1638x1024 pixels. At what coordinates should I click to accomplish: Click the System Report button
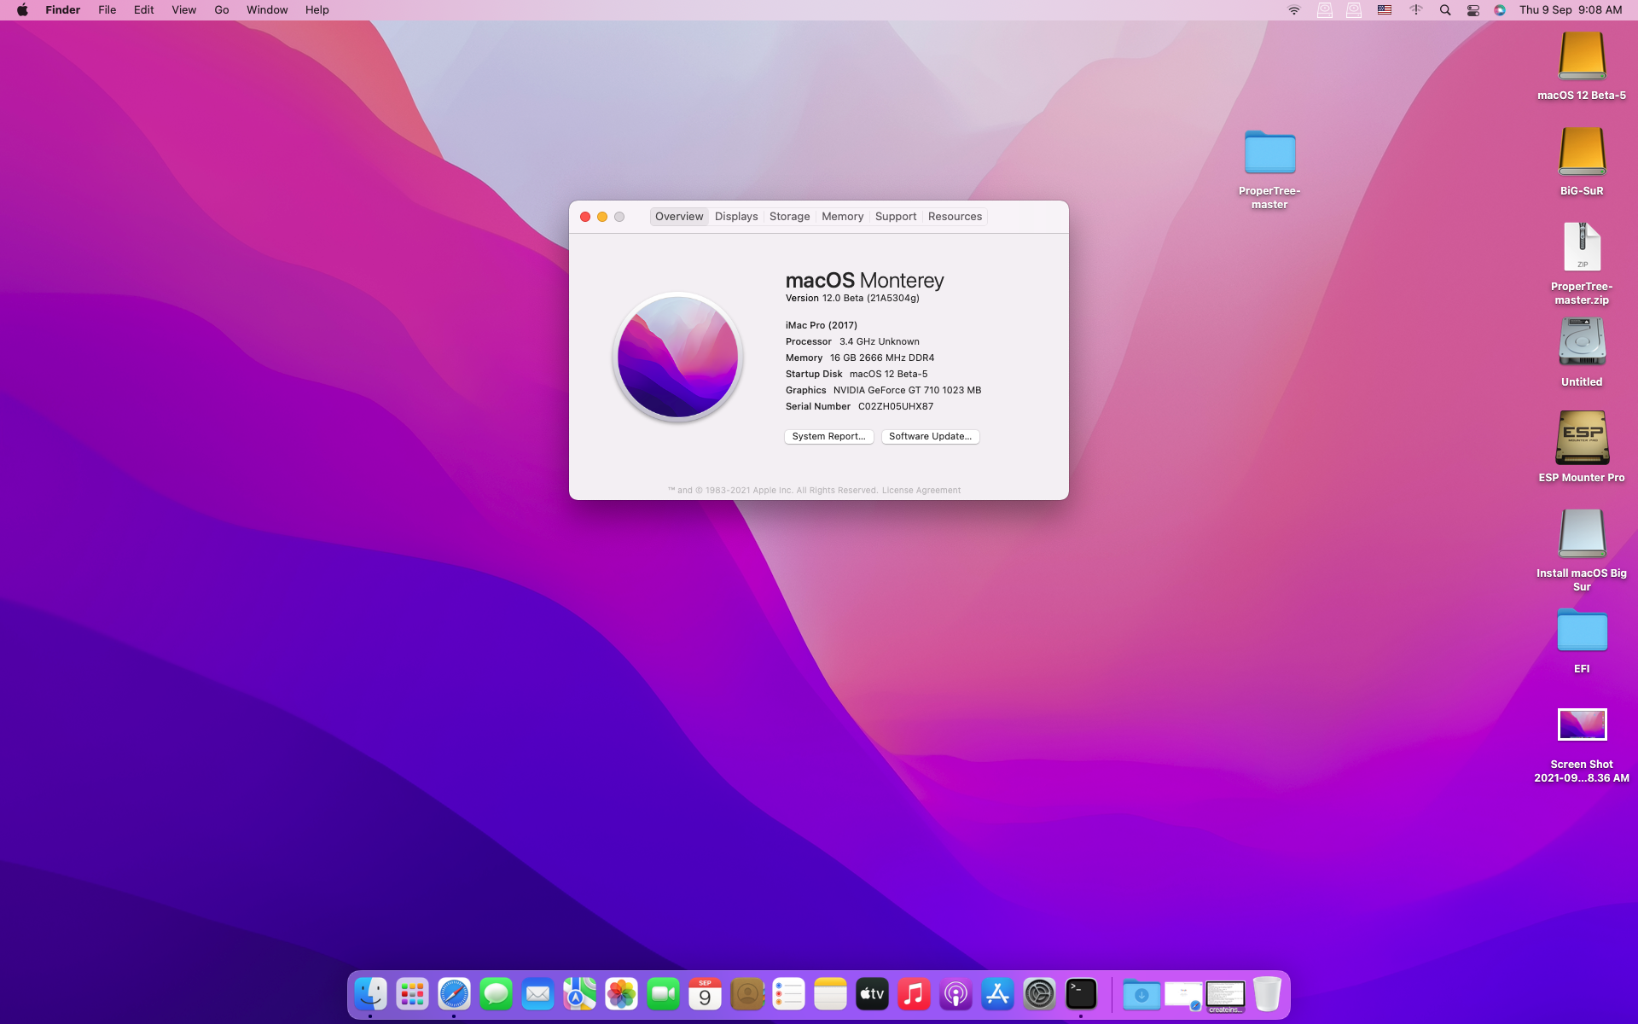pos(828,436)
